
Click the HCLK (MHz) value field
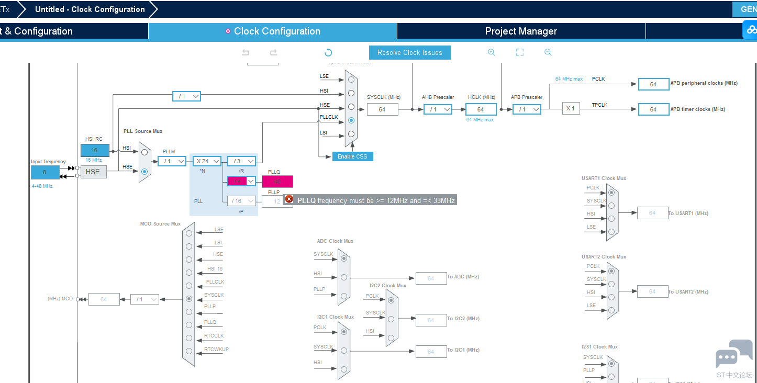[481, 109]
